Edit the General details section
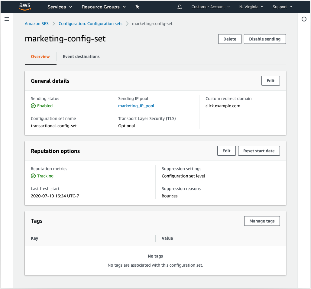Image resolution: width=311 pixels, height=289 pixels. coord(271,81)
